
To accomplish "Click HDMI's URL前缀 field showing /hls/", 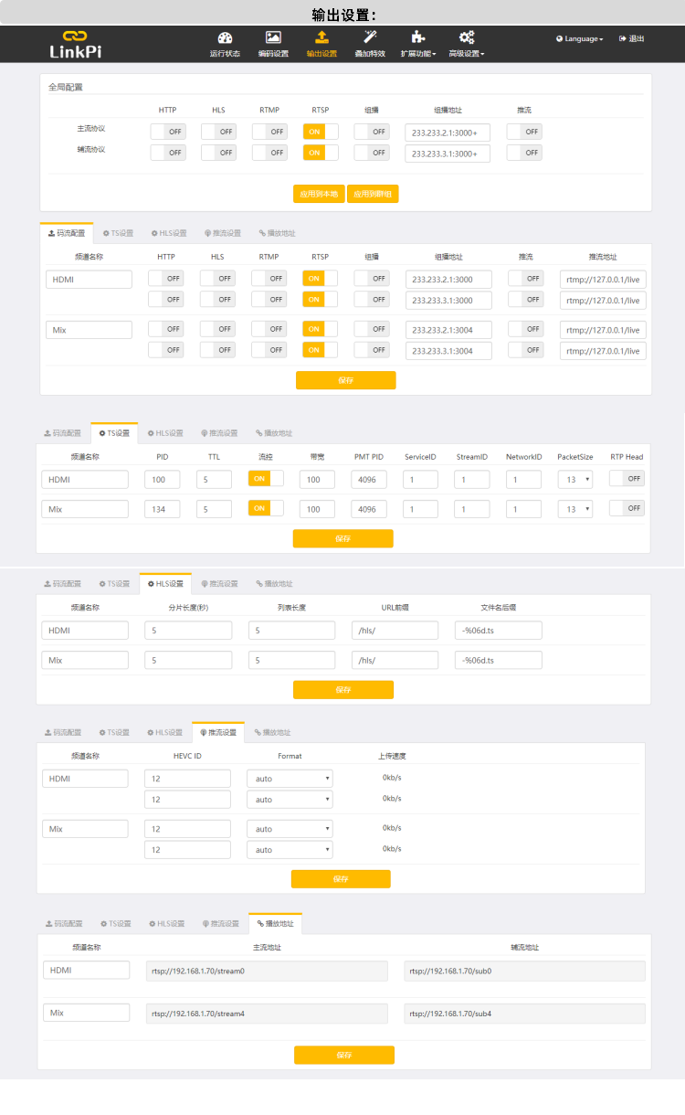I will [x=395, y=631].
